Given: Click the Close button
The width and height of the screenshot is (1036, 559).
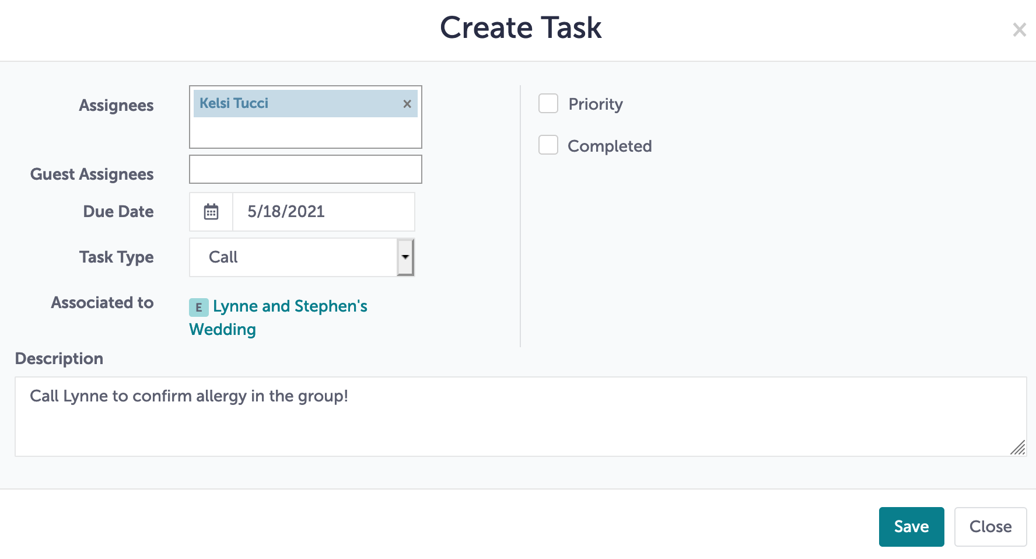Looking at the screenshot, I should click(991, 527).
